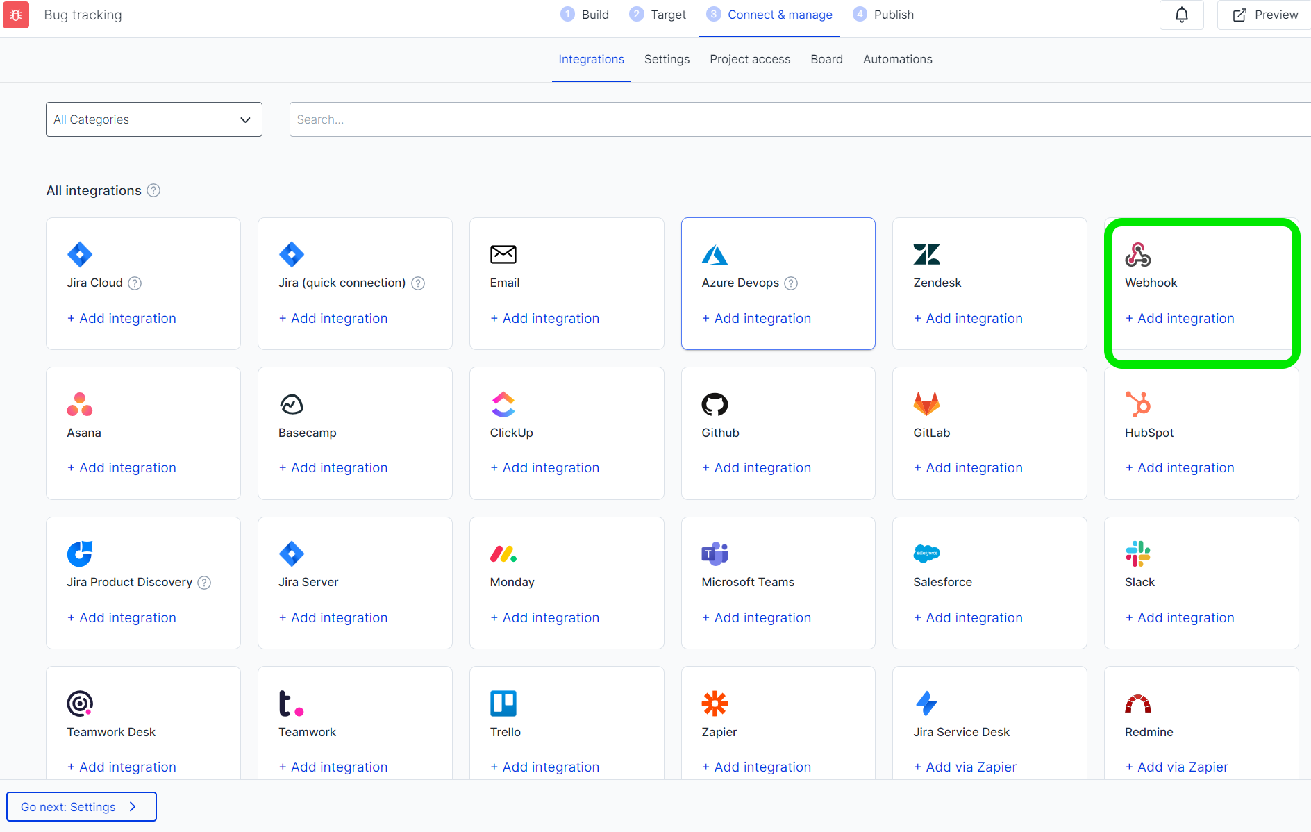Click the Zendesk logo icon

point(926,255)
